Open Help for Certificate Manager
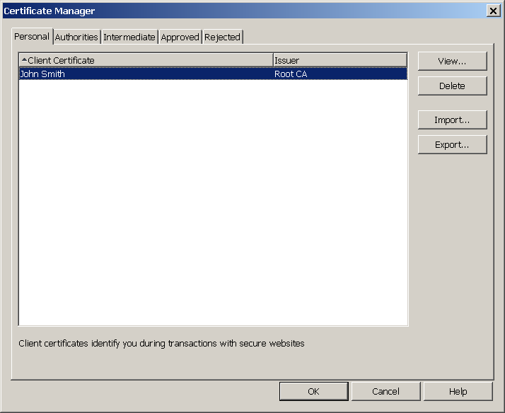Viewport: 505px width, 413px height. tap(458, 391)
